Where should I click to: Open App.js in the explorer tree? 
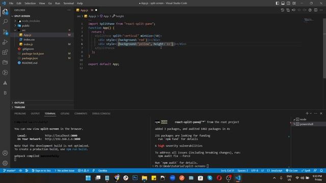coord(28,35)
